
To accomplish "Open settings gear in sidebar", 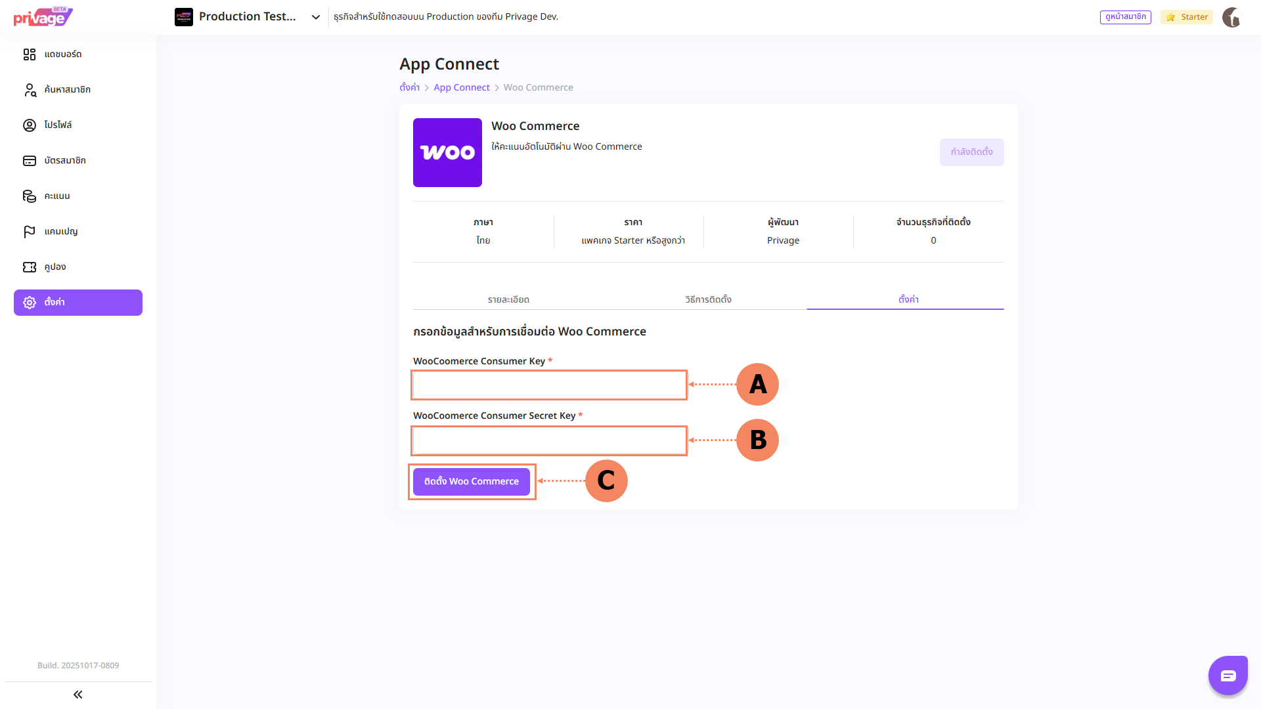I will 30,303.
